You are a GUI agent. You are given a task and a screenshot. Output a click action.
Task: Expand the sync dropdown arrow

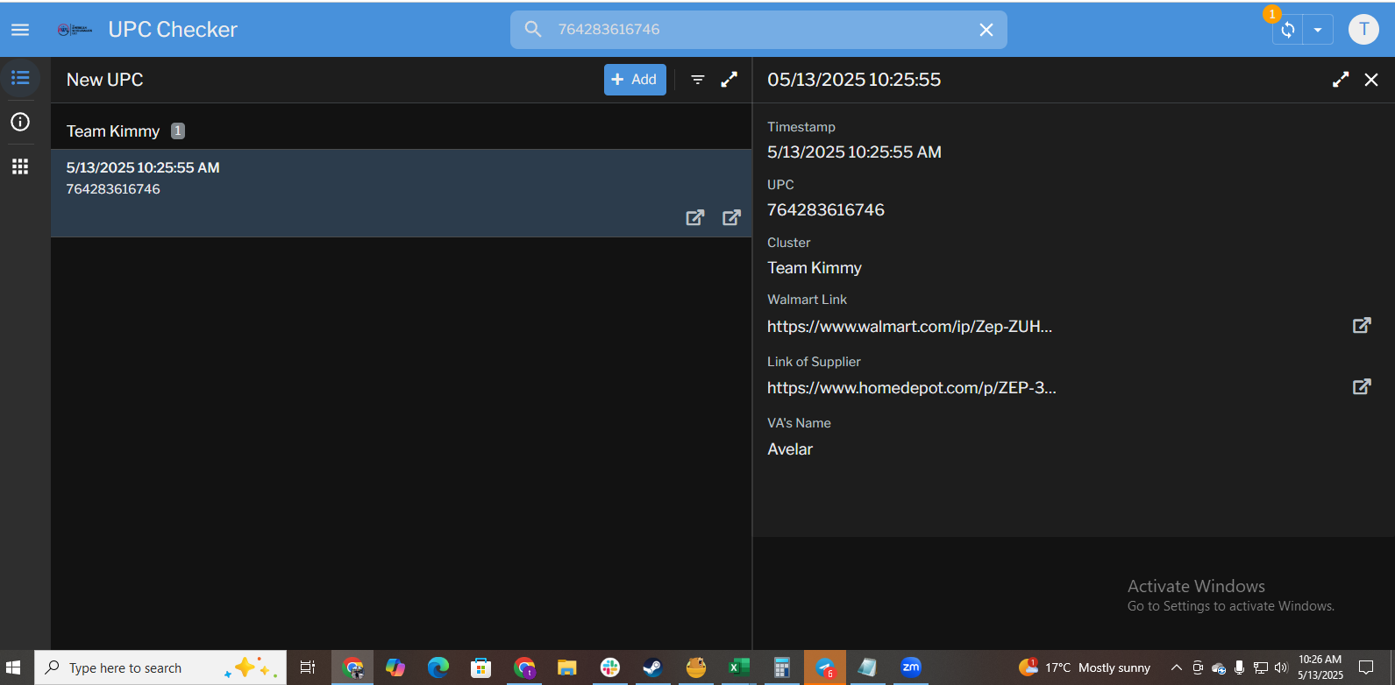1317,30
